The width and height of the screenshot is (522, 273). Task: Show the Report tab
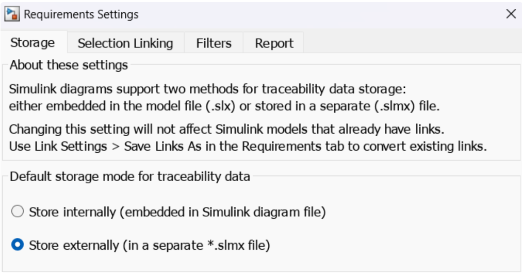(274, 43)
